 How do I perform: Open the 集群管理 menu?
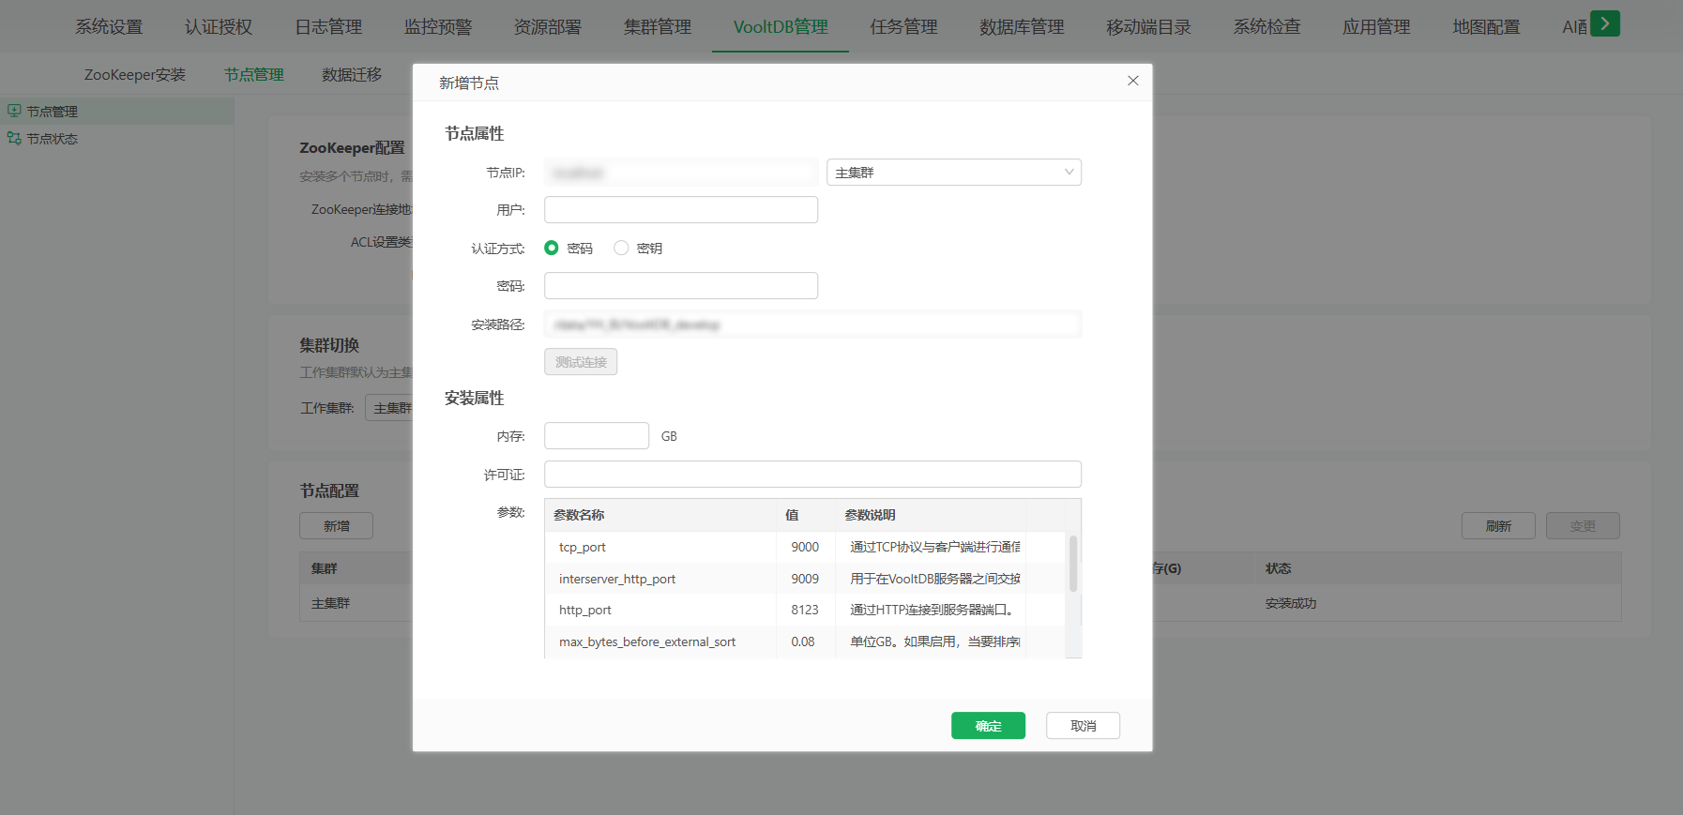point(658,27)
